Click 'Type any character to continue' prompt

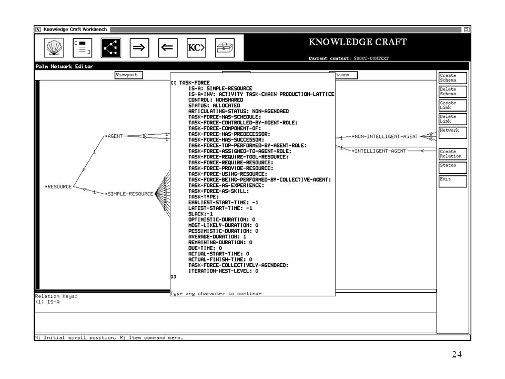pyautogui.click(x=216, y=294)
